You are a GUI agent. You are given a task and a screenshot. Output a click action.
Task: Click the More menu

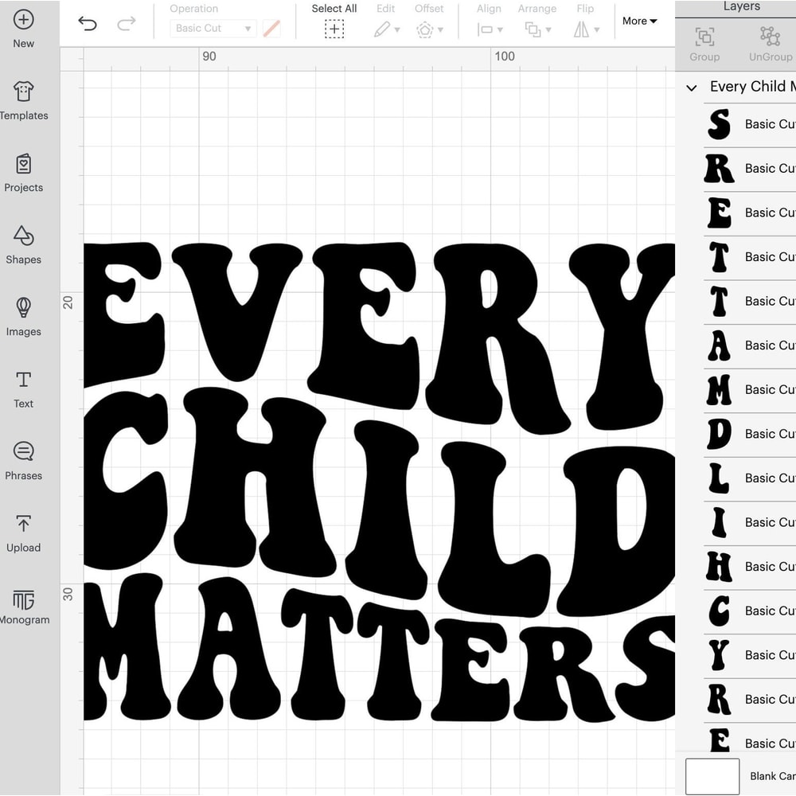click(638, 21)
